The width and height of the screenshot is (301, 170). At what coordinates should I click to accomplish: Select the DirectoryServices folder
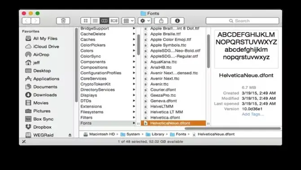pos(97,89)
